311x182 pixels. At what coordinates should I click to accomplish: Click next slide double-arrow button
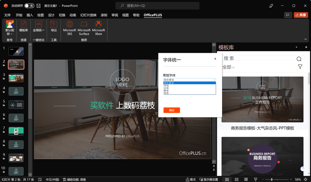[x=214, y=170]
